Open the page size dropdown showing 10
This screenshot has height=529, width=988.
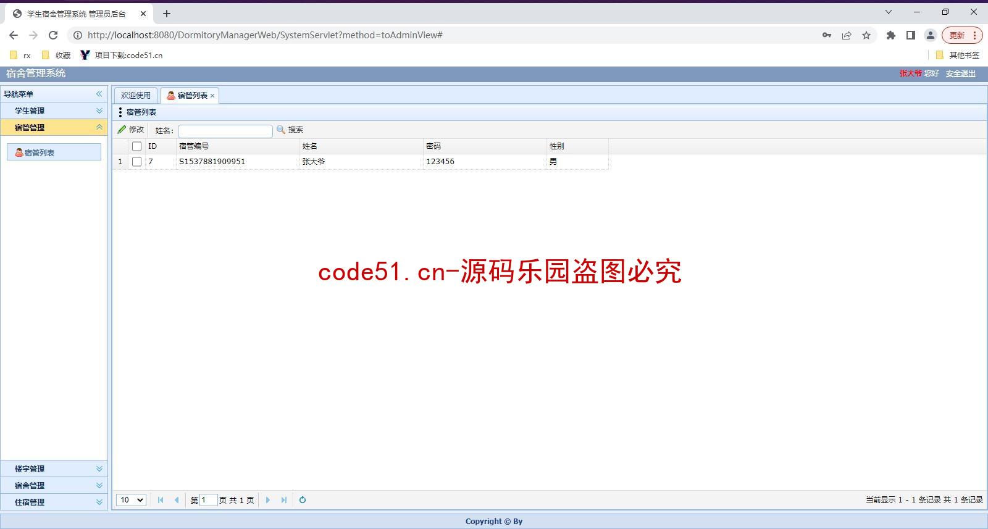click(x=131, y=500)
